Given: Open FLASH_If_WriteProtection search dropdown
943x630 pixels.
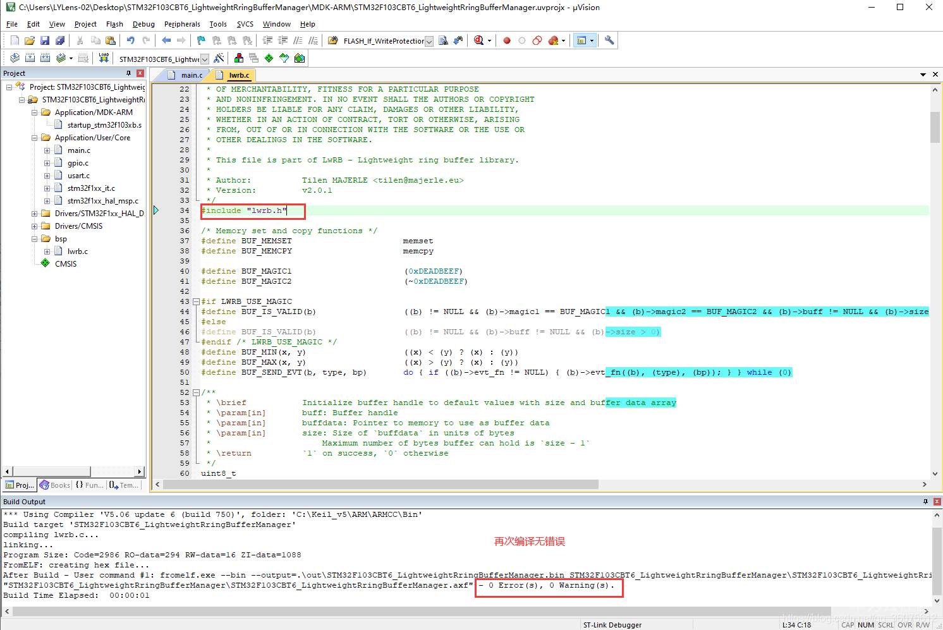Looking at the screenshot, I should coord(429,41).
